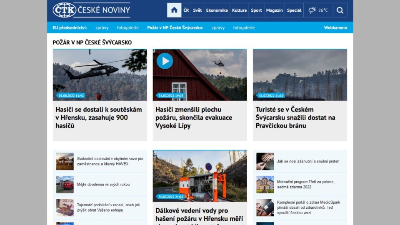Open zprávy under EU předsednictví
This screenshot has width=400, height=225.
pos(102,27)
